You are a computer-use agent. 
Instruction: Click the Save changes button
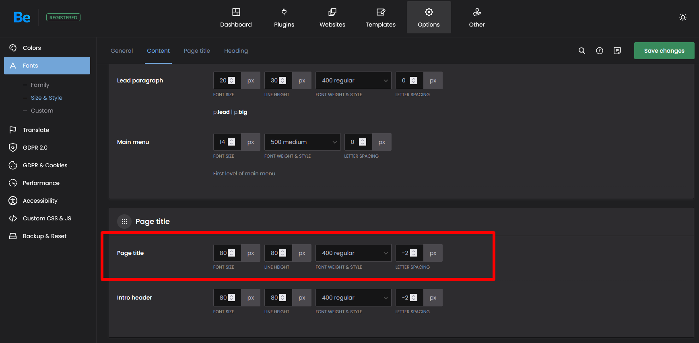click(664, 51)
